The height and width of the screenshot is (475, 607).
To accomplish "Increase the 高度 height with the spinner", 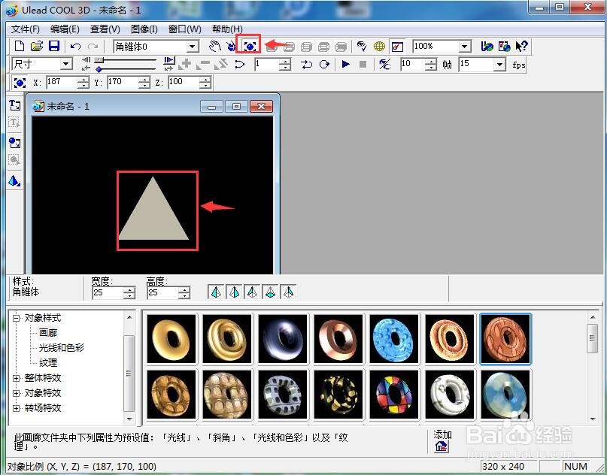I will coord(184,290).
